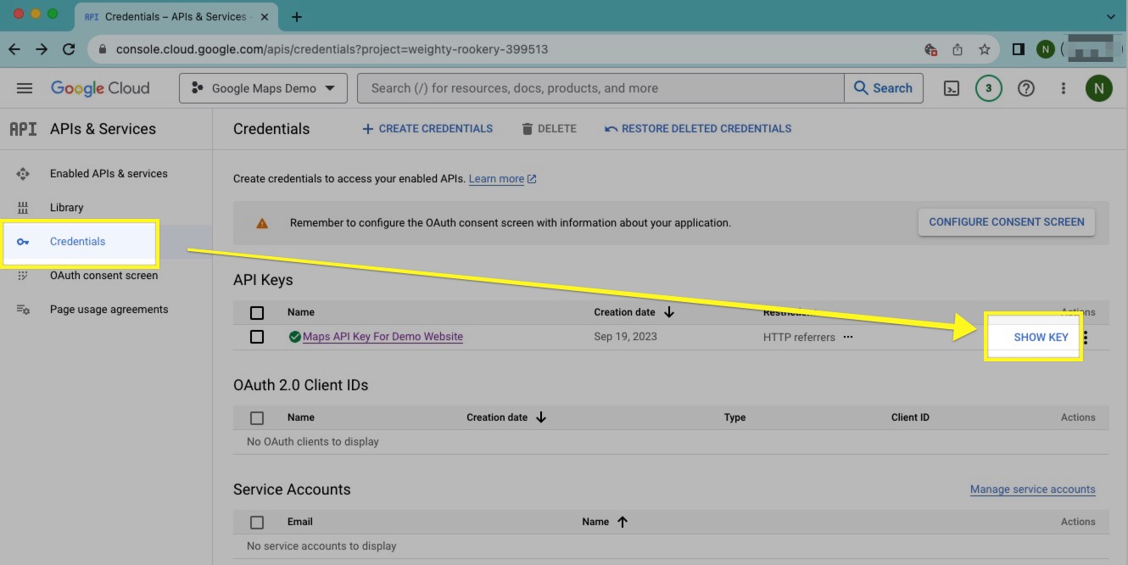Open Library in the sidebar
Viewport: 1128px width, 565px height.
point(66,208)
